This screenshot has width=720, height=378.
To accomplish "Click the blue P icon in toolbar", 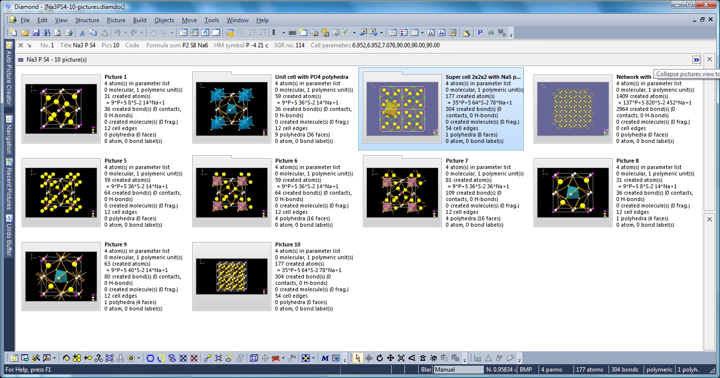I will point(480,33).
